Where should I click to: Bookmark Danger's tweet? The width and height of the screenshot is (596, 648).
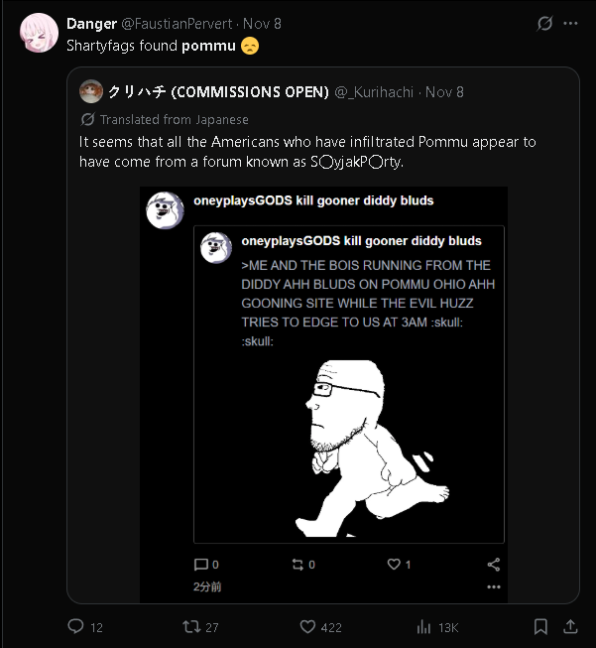pyautogui.click(x=540, y=626)
